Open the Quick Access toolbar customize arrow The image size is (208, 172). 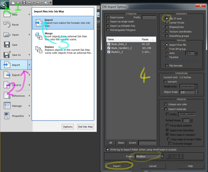click(x=50, y=3)
